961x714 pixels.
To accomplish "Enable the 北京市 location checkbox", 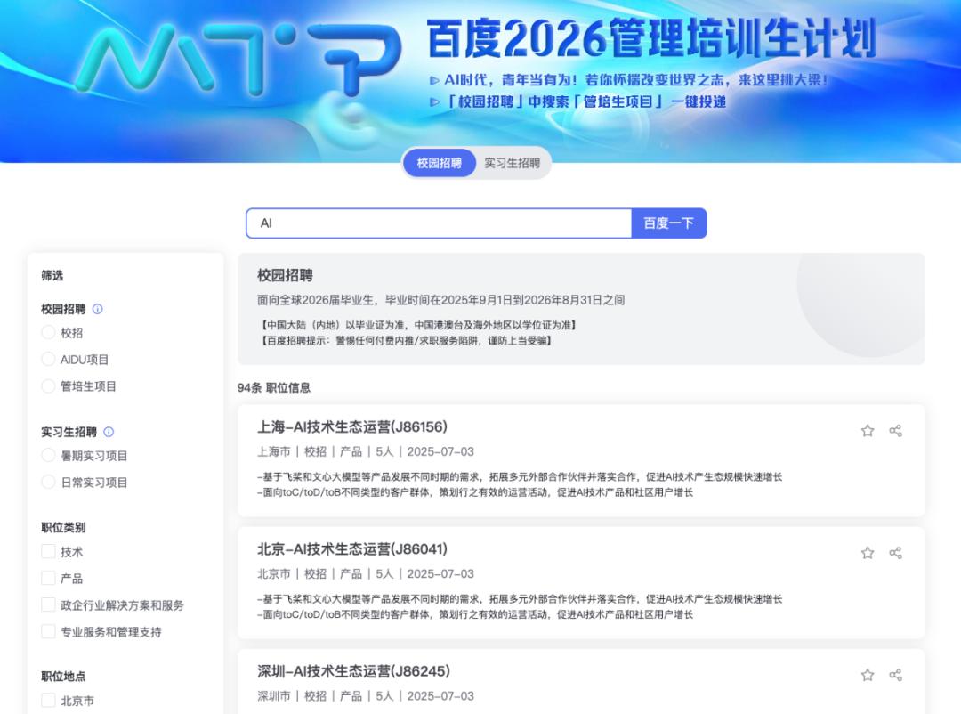I will pos(48,700).
